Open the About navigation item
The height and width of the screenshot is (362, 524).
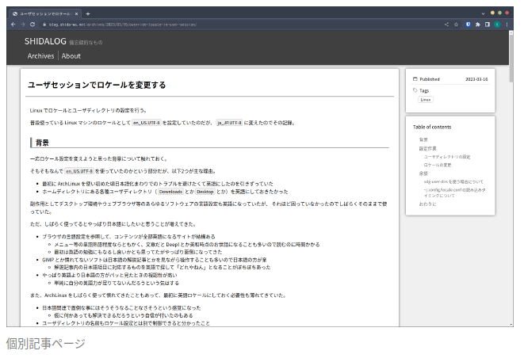click(x=71, y=55)
